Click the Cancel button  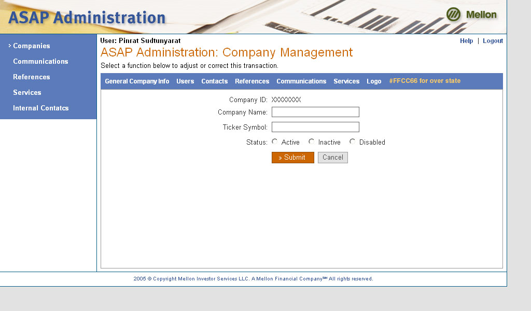pyautogui.click(x=332, y=158)
